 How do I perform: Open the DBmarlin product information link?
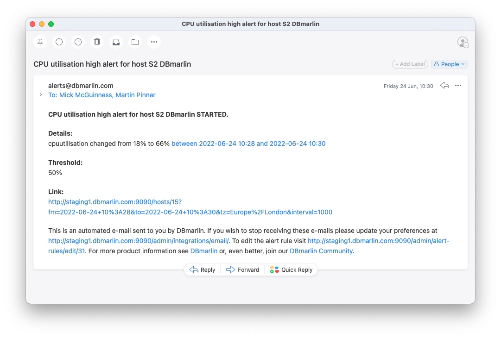click(x=203, y=251)
